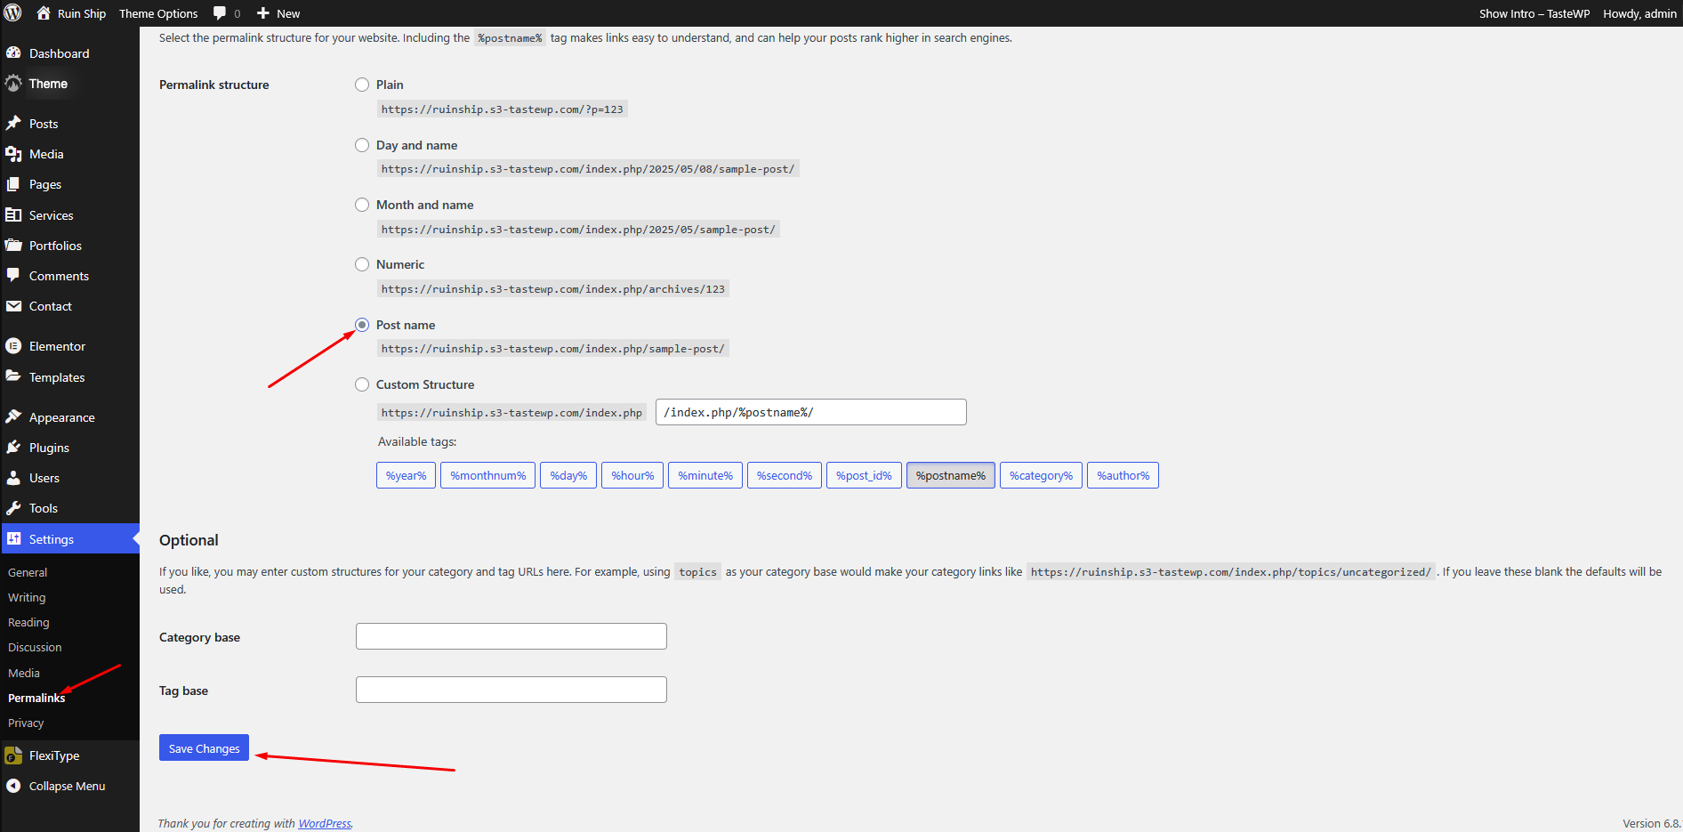Open the Howdy, admin account menu
The height and width of the screenshot is (832, 1683).
pyautogui.click(x=1639, y=13)
